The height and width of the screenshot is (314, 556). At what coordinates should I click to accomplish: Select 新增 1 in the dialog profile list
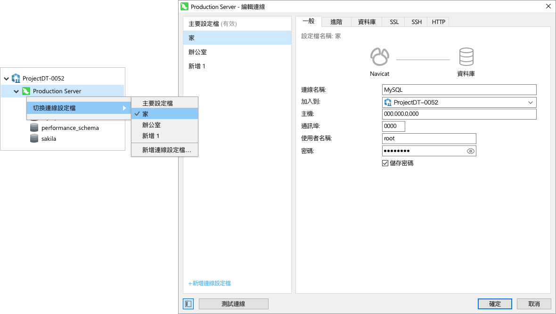(237, 66)
